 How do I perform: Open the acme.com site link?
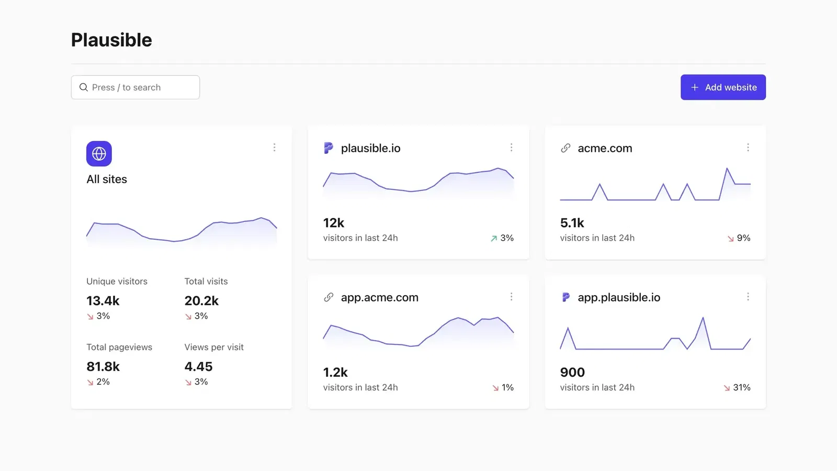pyautogui.click(x=605, y=148)
